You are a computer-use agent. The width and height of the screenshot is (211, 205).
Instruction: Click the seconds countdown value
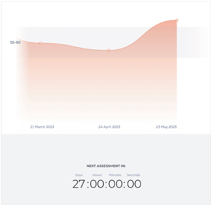tap(134, 184)
